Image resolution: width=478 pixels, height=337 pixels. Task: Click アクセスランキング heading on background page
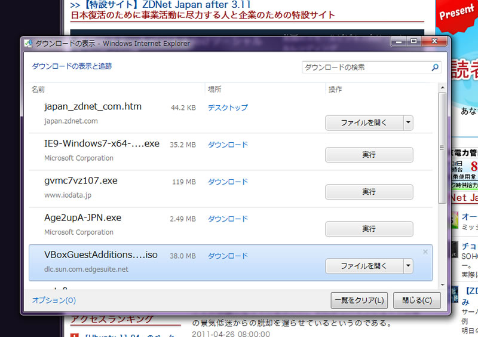click(x=112, y=319)
